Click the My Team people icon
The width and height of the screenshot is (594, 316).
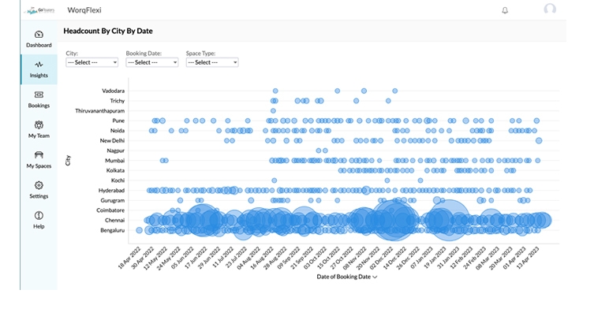click(39, 125)
